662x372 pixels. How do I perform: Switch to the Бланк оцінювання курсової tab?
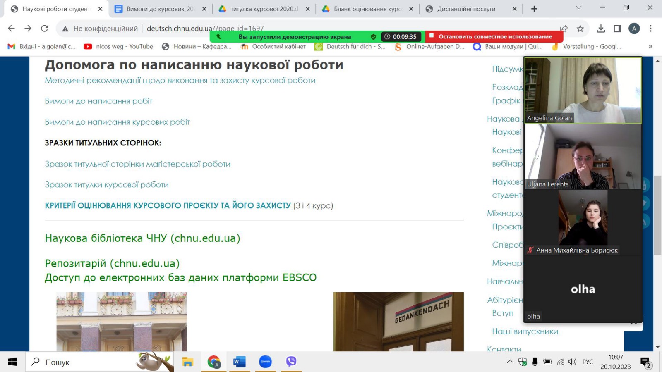click(367, 9)
